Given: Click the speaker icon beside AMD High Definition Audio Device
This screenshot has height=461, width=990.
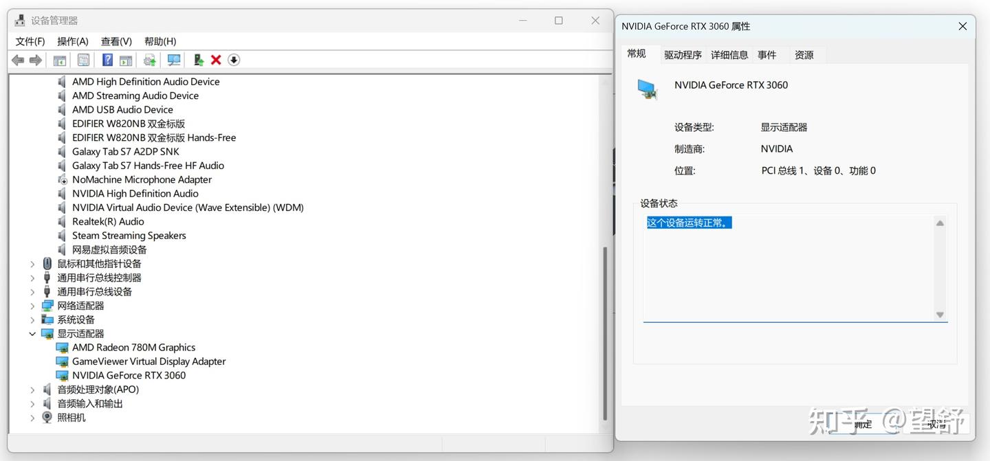Looking at the screenshot, I should click(x=63, y=82).
